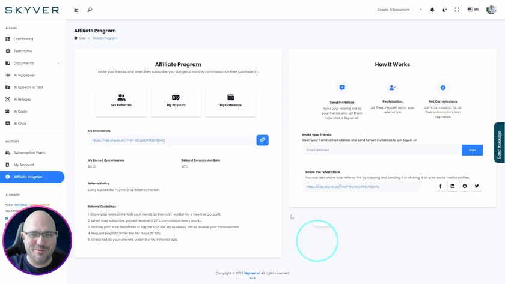
Task: Click the Skyver logo
Action: pyautogui.click(x=32, y=10)
